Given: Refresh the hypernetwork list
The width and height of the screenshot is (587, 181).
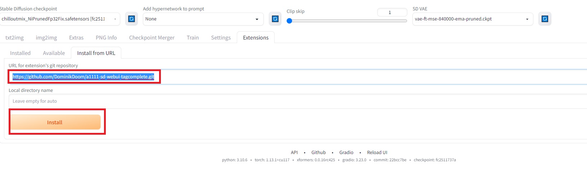Looking at the screenshot, I should click(275, 19).
